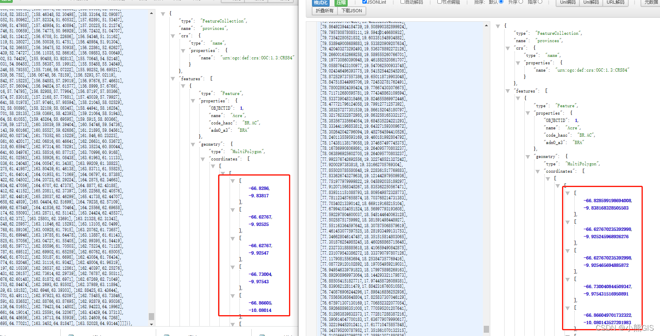
Task: Click the Uni解码 decode button
Action: pyautogui.click(x=591, y=2)
